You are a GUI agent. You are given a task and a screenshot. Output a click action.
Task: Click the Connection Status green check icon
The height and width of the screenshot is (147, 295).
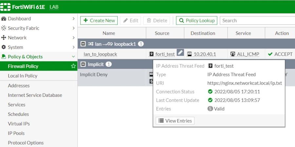tap(210, 92)
